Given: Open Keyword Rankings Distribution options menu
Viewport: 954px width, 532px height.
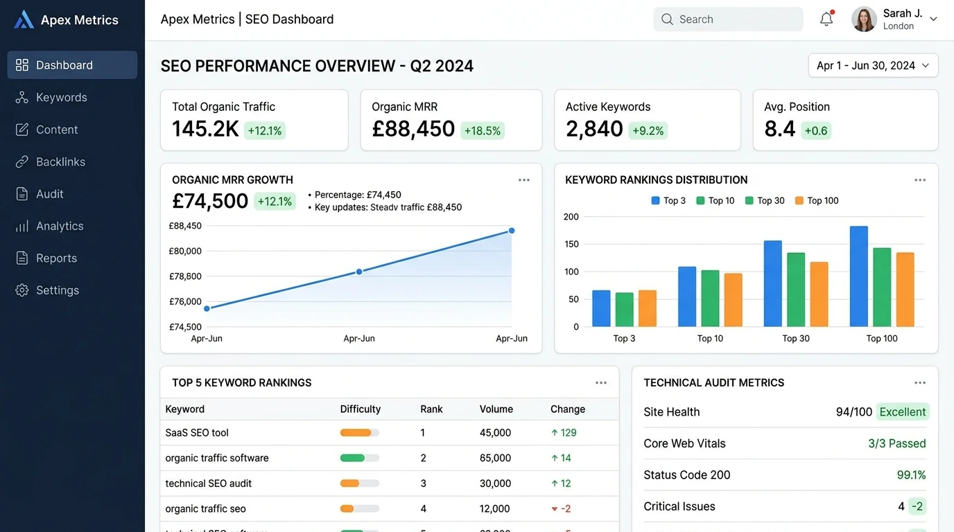Looking at the screenshot, I should 920,180.
